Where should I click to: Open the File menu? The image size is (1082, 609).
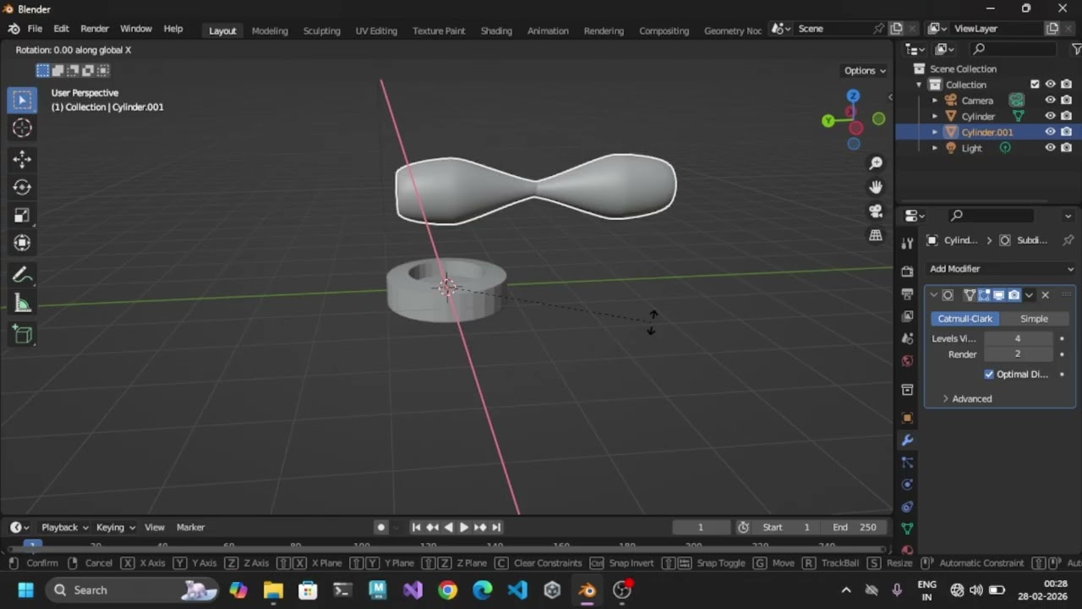click(x=35, y=29)
